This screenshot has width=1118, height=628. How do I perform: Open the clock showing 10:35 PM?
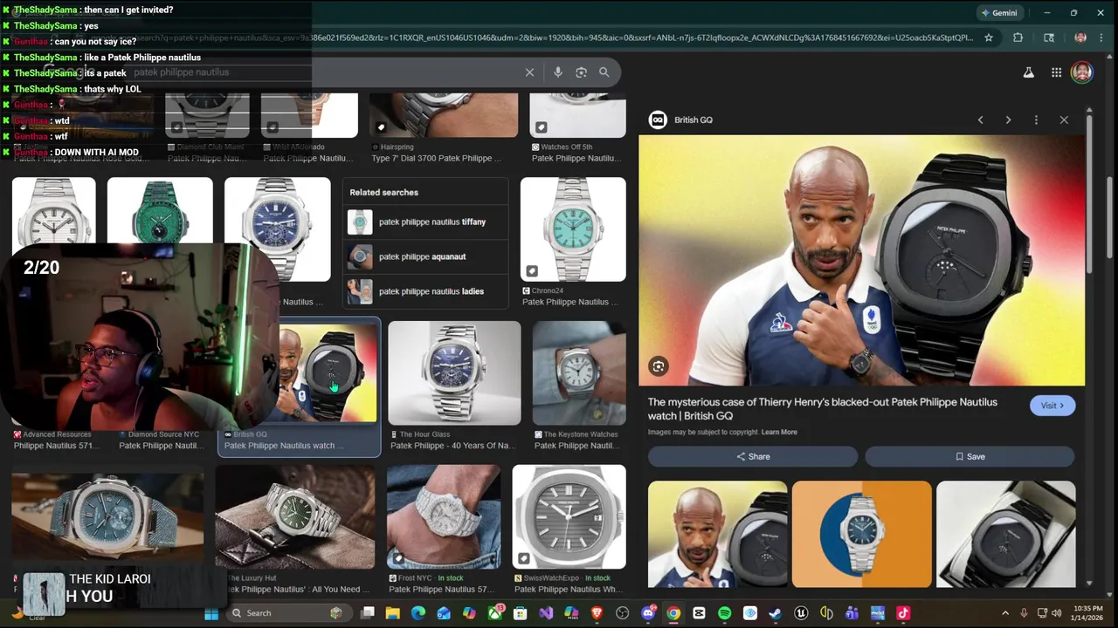click(1087, 613)
